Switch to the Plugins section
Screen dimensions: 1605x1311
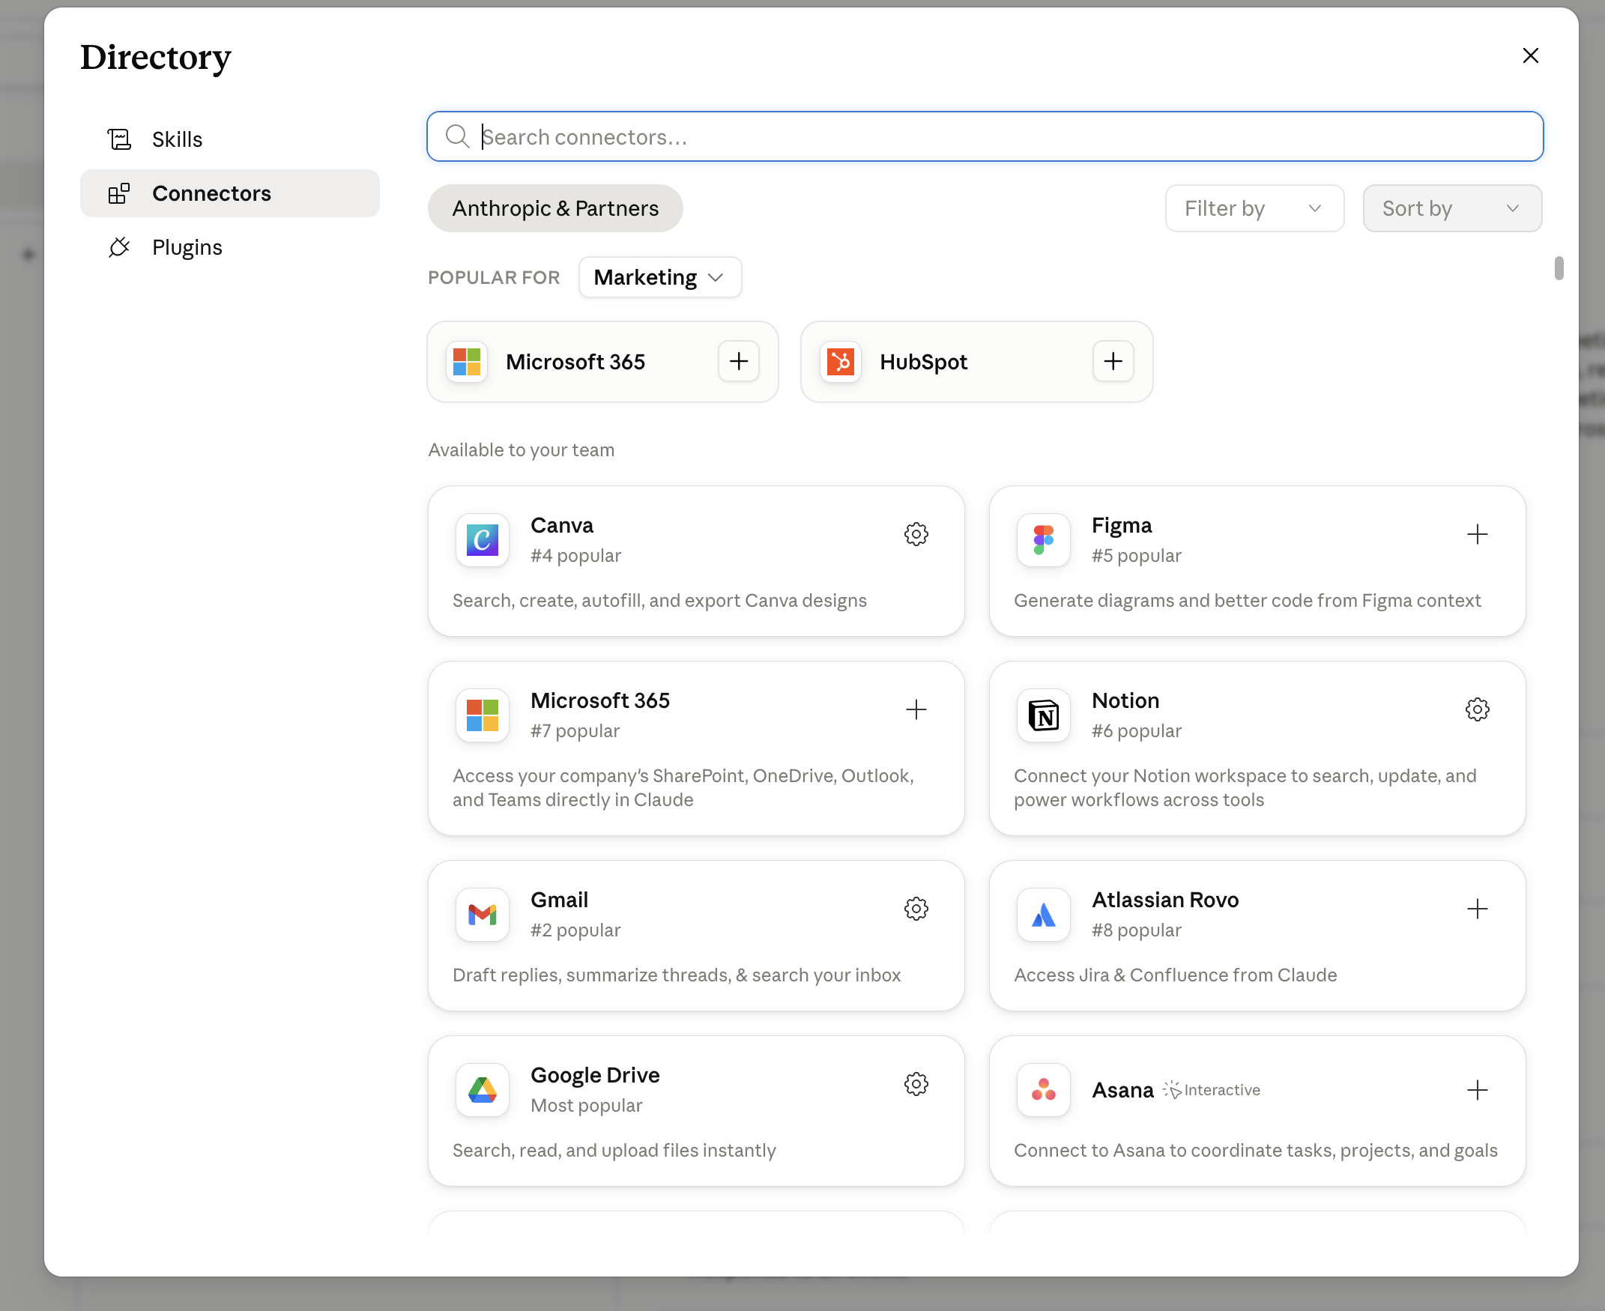229,248
